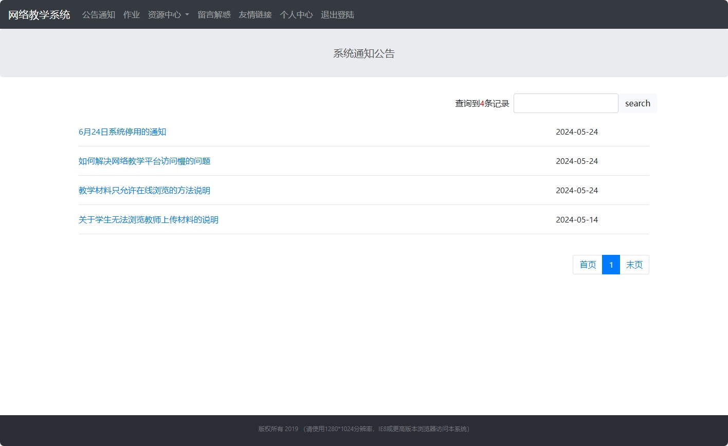The image size is (728, 446).
Task: Jump to 末页 via pagination
Action: pyautogui.click(x=634, y=265)
